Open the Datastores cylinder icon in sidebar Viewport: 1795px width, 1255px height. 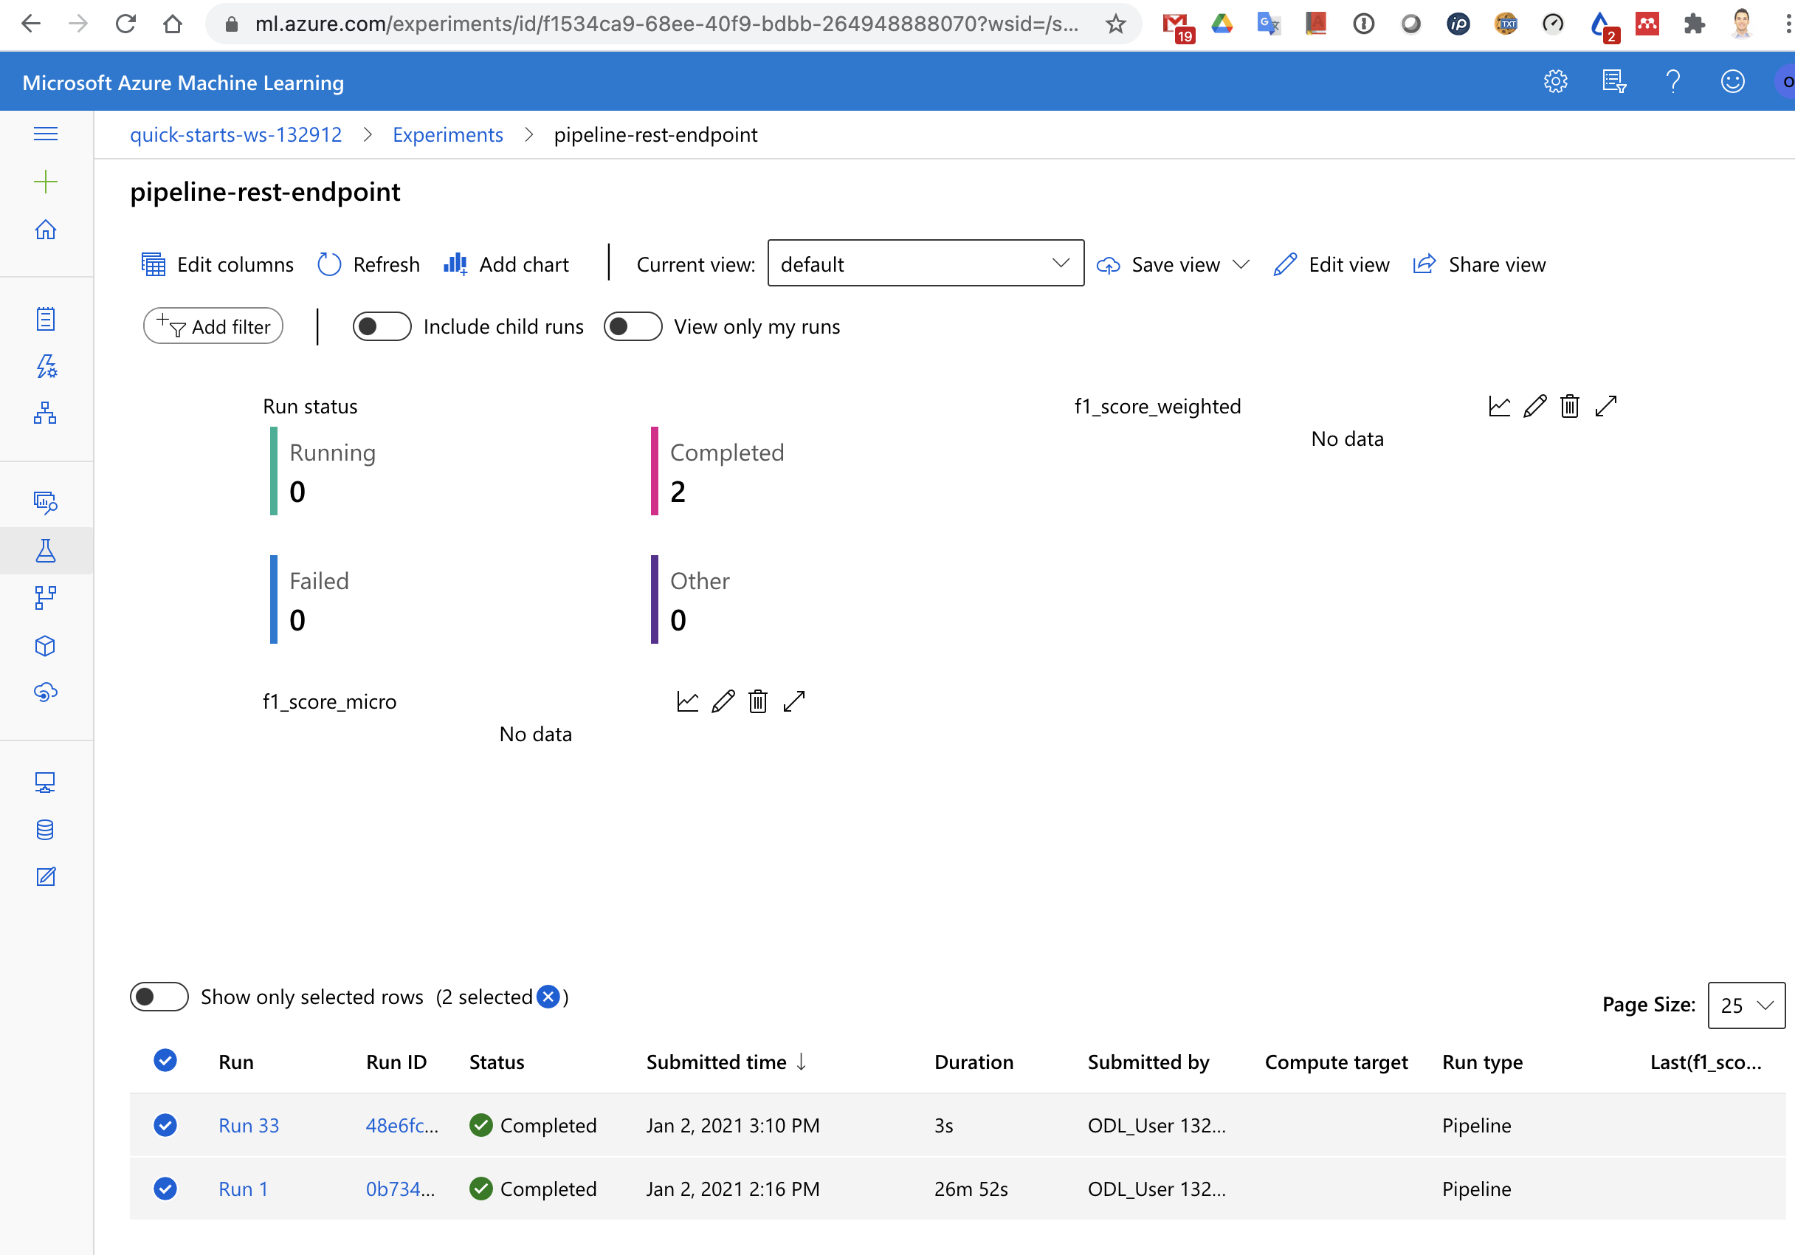[45, 830]
